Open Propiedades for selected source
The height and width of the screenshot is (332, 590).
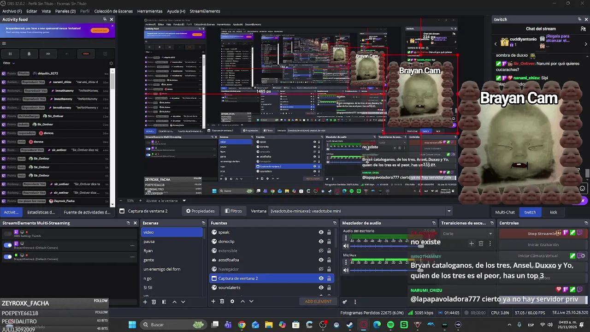[x=201, y=211]
